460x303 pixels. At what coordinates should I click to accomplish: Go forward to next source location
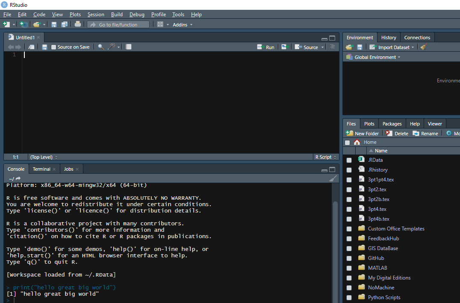(18, 47)
